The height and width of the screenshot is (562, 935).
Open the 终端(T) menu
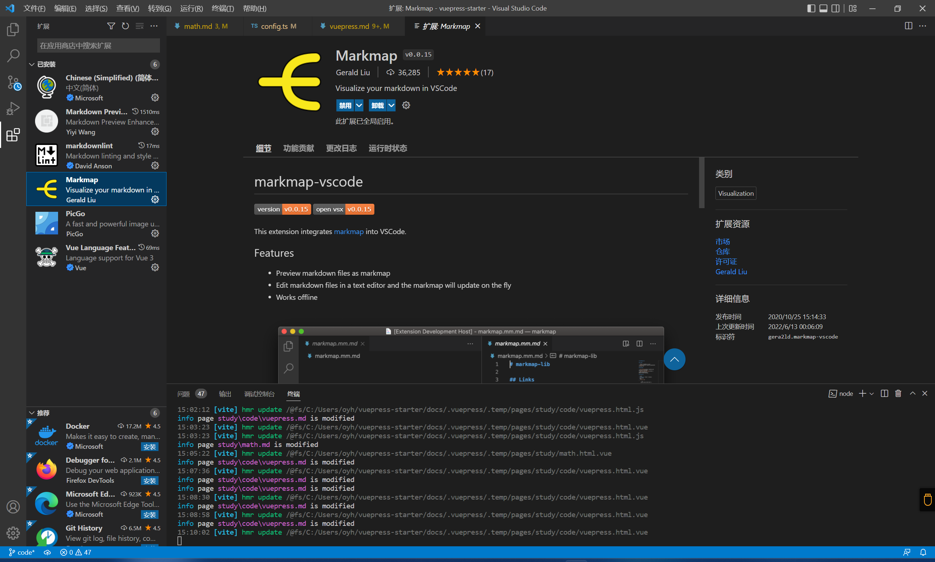tap(222, 8)
